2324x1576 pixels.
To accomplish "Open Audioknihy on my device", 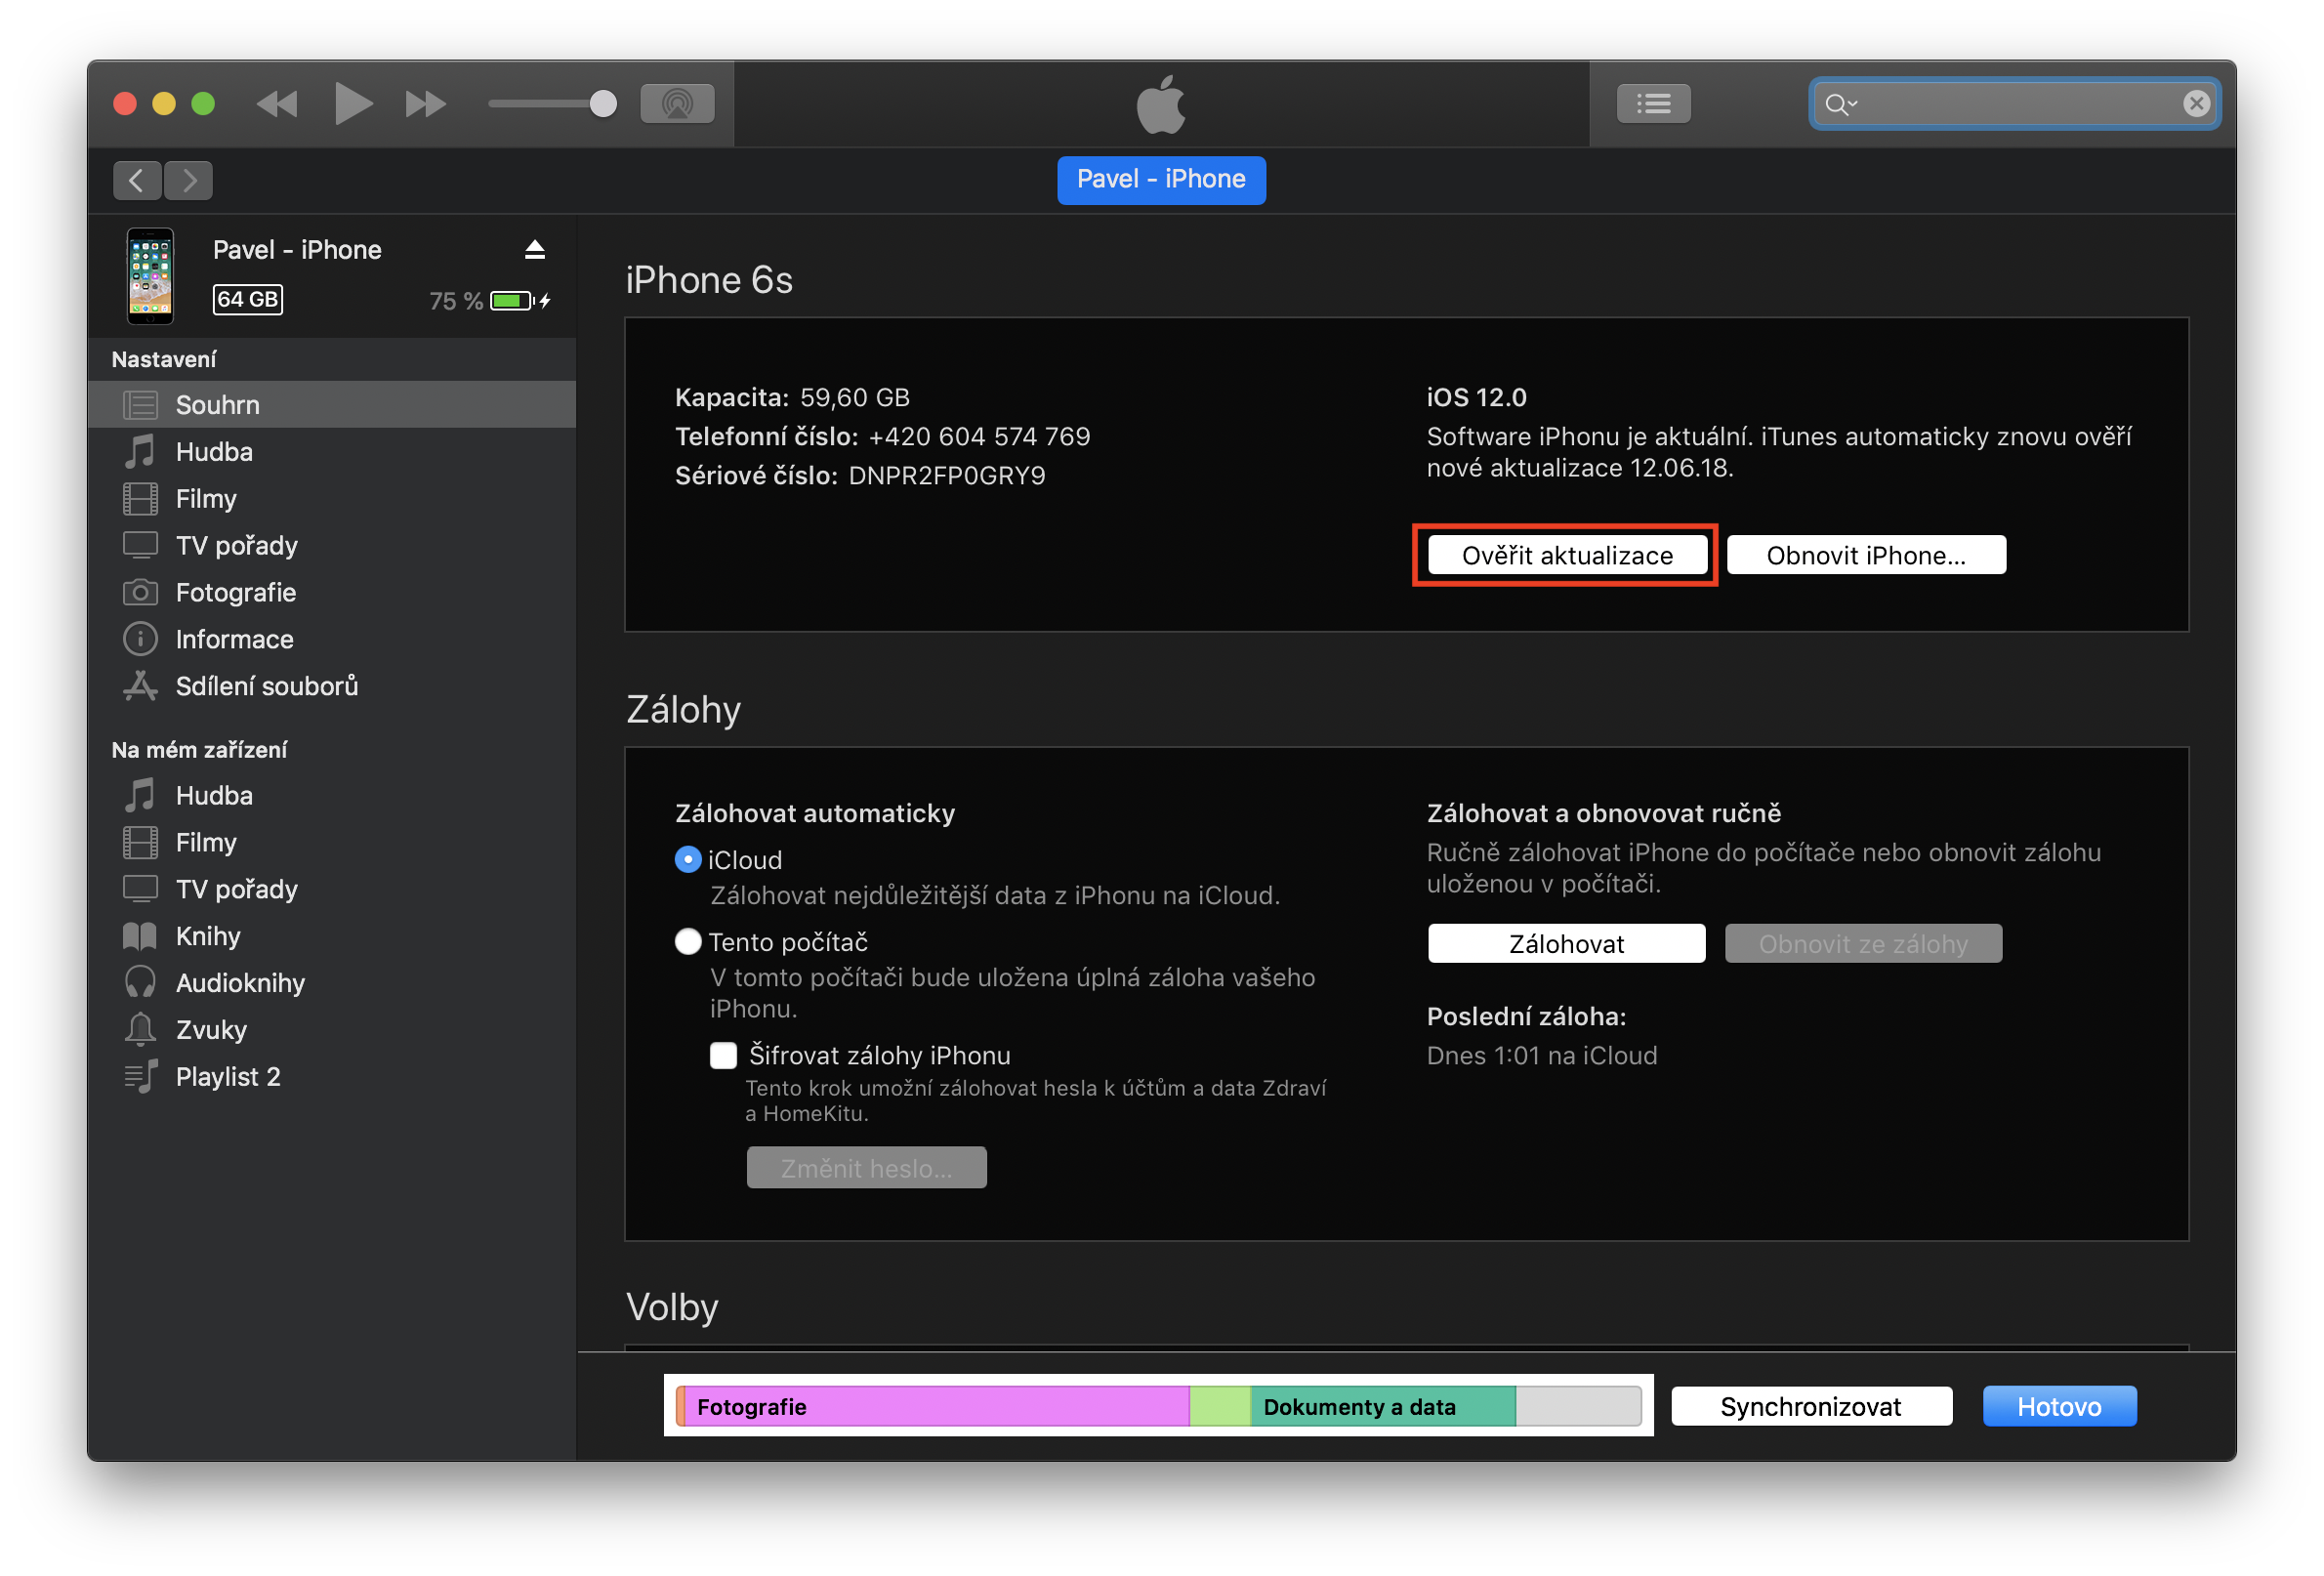I will coord(240,983).
